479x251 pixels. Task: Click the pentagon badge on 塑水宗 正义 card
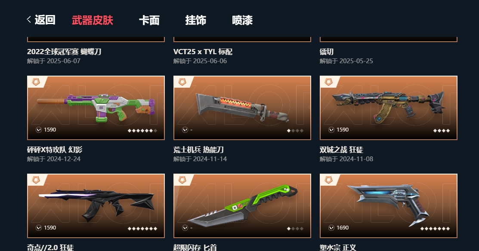coord(329,180)
